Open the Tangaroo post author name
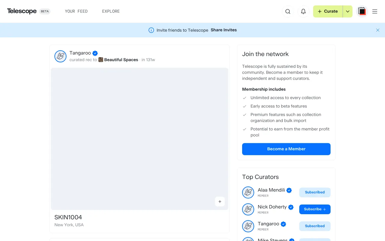Viewport: 385px width, 241px height. click(80, 53)
